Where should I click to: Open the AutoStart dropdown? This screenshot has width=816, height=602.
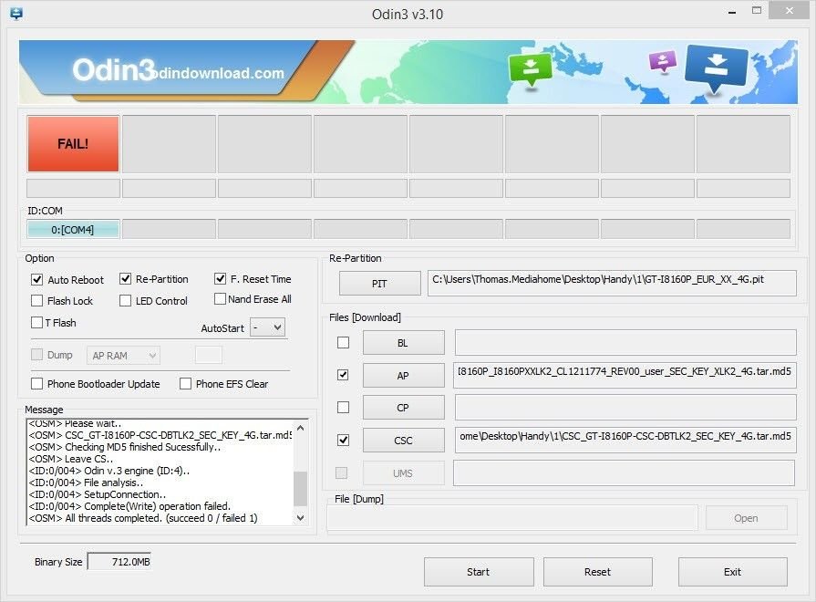267,327
